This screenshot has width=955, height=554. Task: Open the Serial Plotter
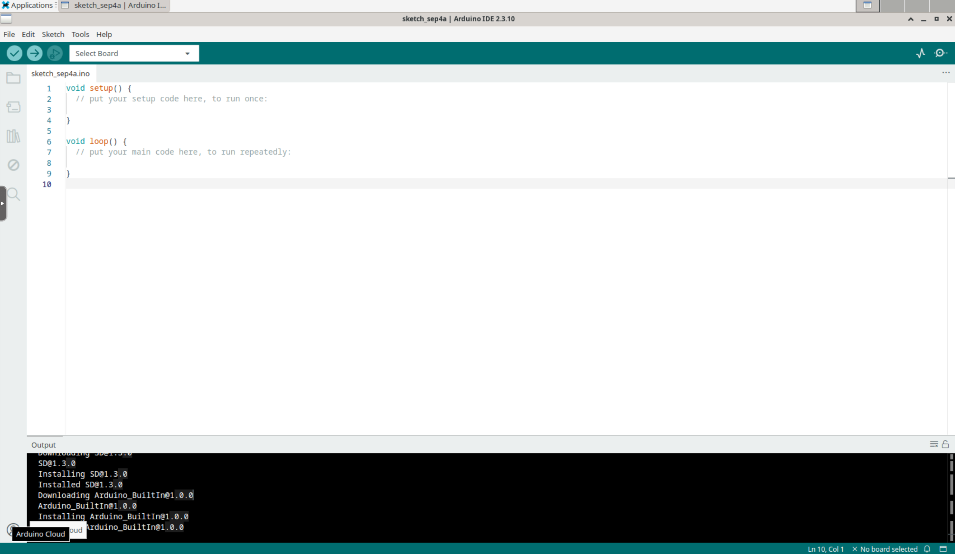[x=921, y=53]
